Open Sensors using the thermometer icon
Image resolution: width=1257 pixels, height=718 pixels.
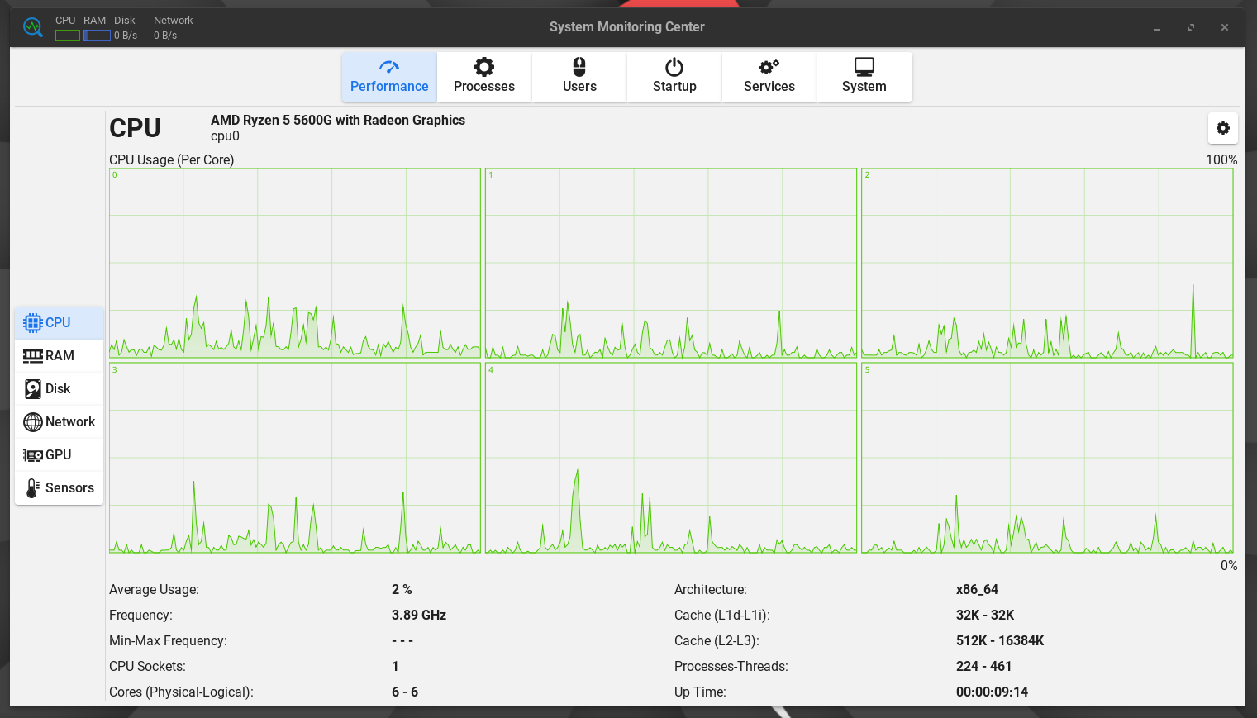(x=33, y=487)
